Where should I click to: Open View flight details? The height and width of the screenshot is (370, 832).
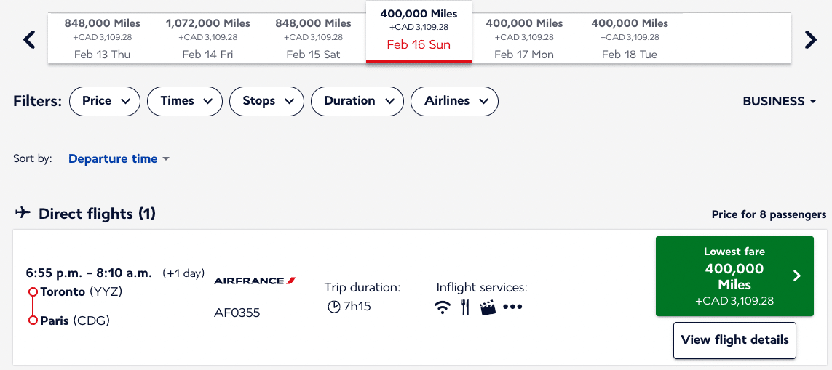pos(734,340)
